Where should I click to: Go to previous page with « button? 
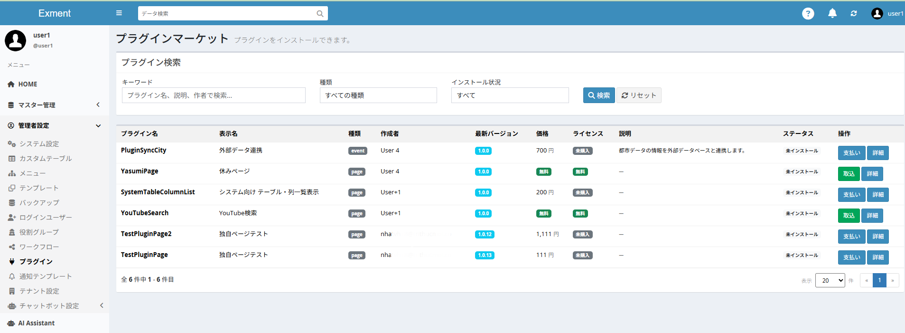pos(867,280)
